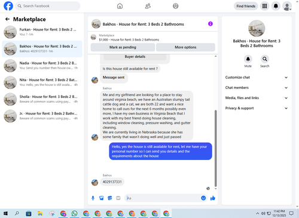299x218 pixels.
Task: Choose a sticker icon
Action: pyautogui.click(x=110, y=198)
